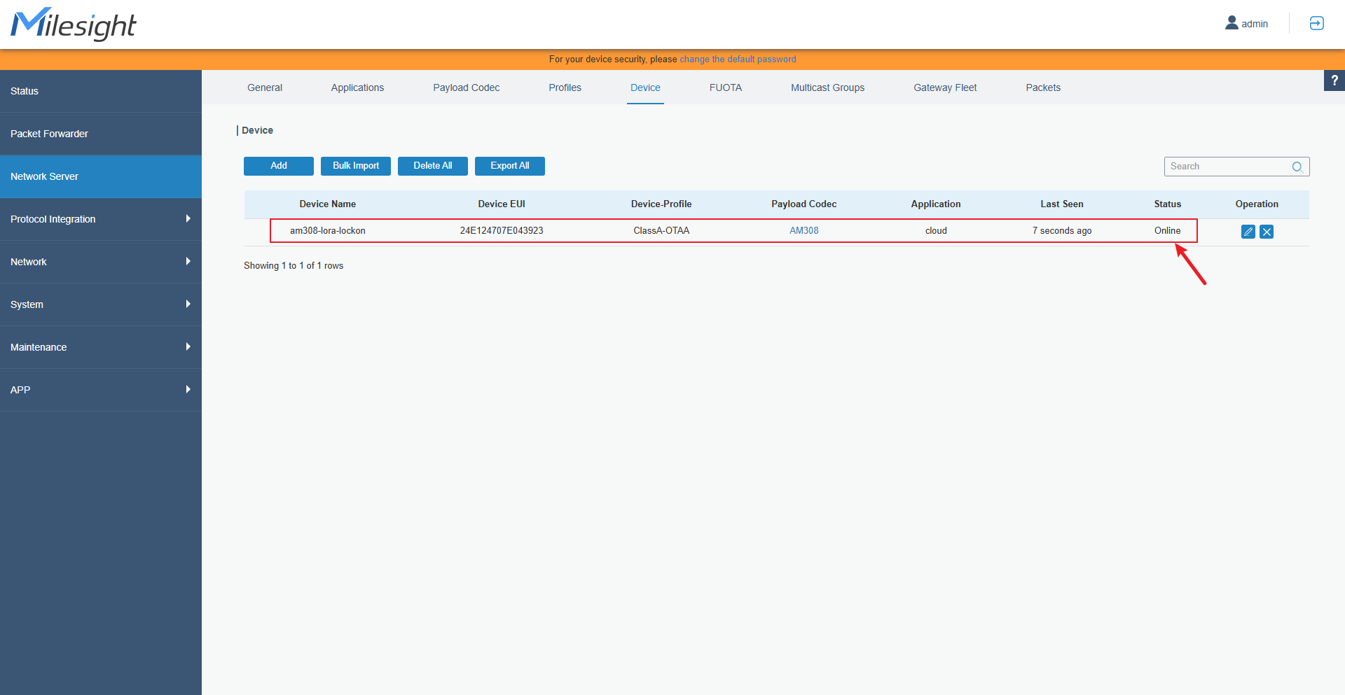Open the Status sidebar item
Viewport: 1345px width, 695px height.
coord(101,91)
